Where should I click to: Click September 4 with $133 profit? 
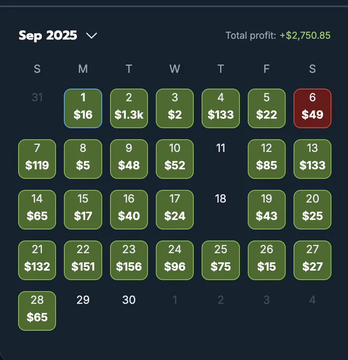pos(221,109)
